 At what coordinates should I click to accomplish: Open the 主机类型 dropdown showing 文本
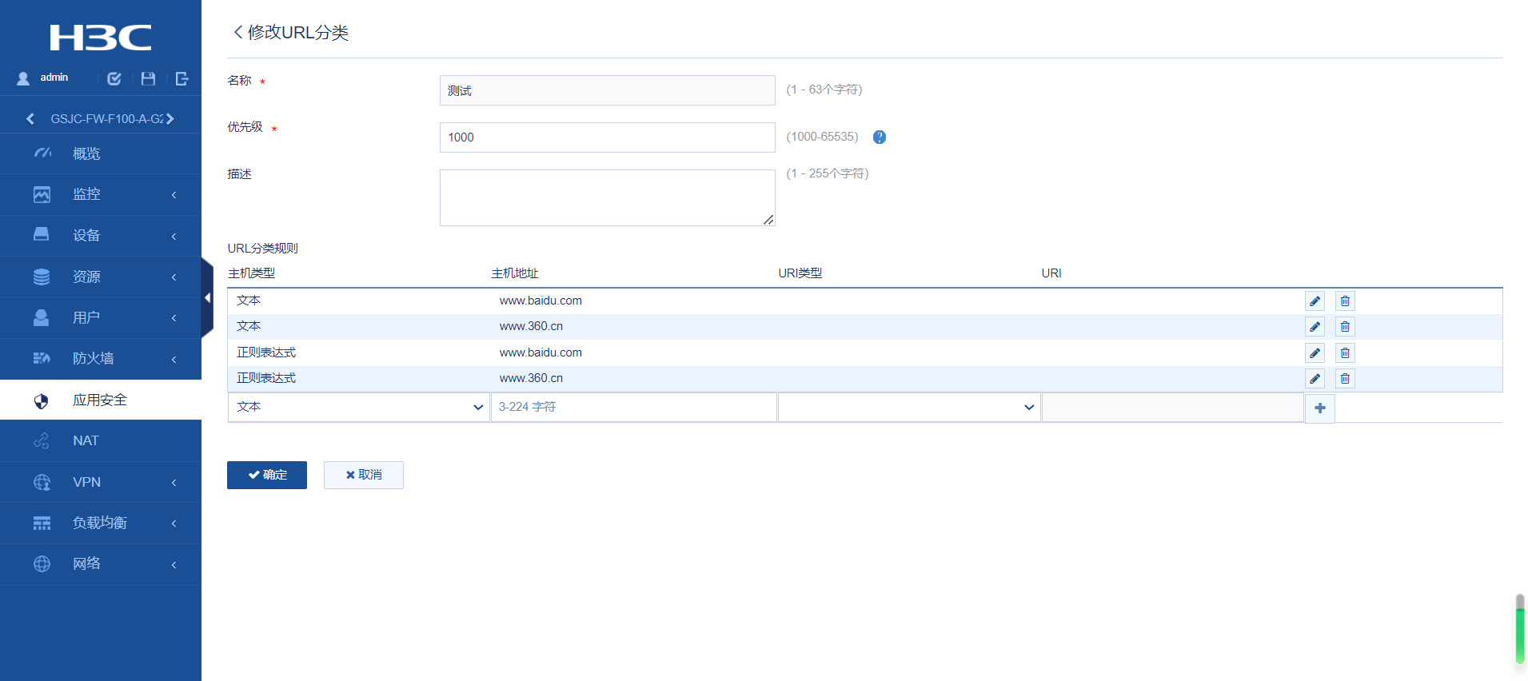point(358,407)
